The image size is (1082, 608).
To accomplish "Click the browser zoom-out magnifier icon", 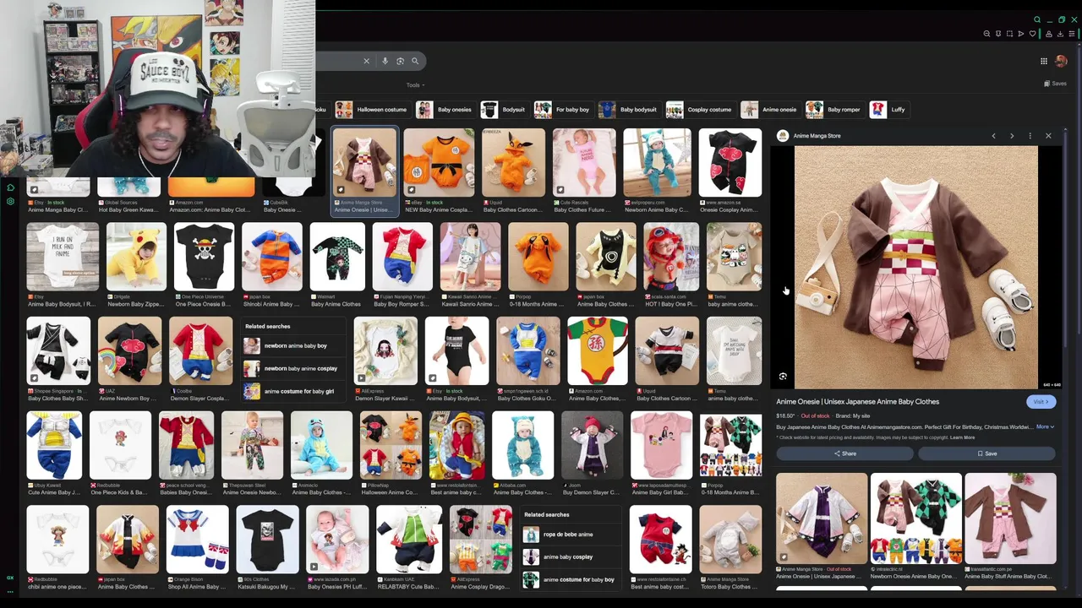I will point(986,34).
